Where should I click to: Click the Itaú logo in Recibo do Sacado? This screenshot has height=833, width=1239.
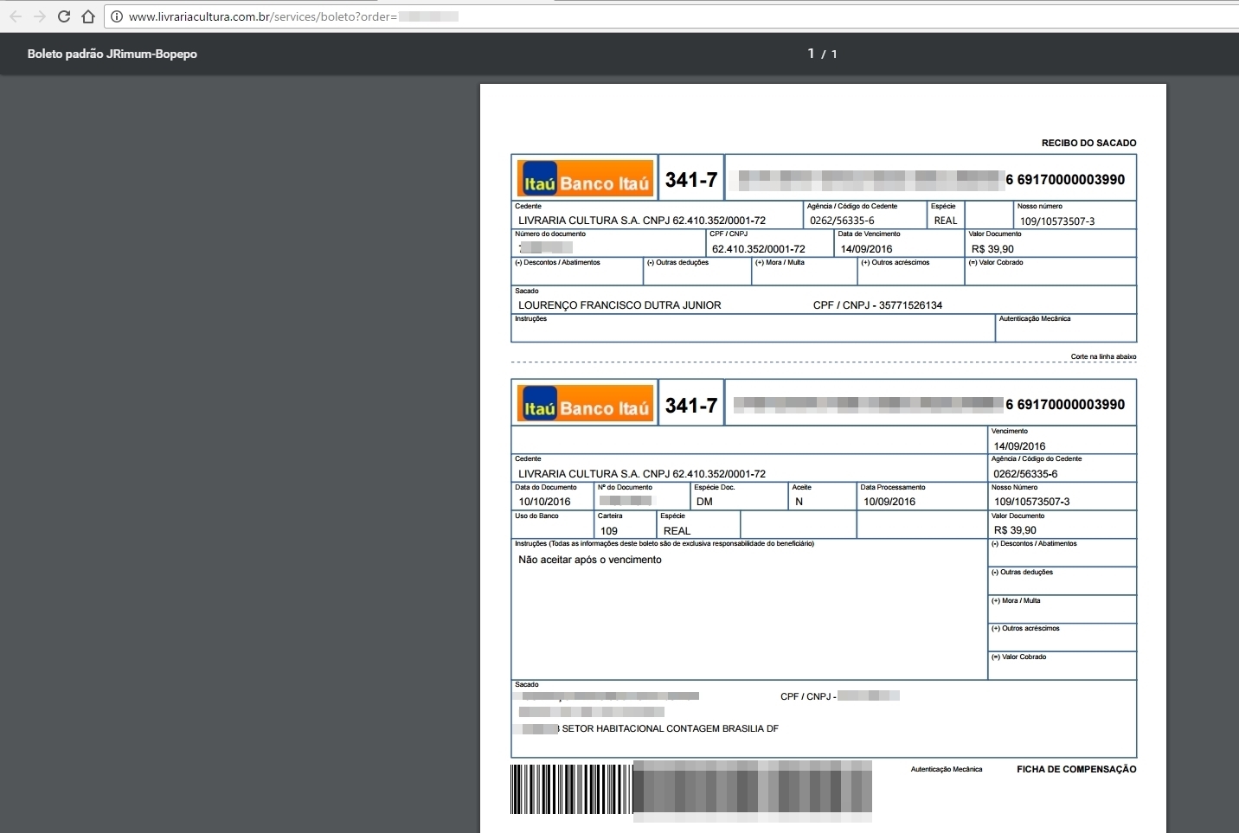[x=585, y=179]
